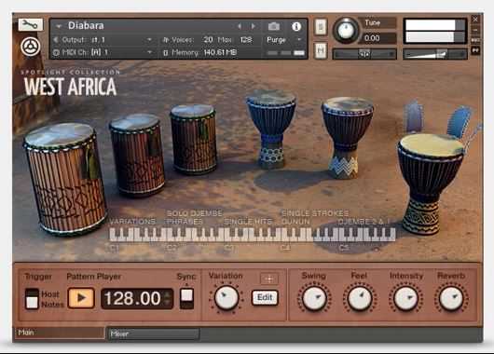Click the WEST AFRICA title logo
This screenshot has height=354, width=494.
(71, 87)
